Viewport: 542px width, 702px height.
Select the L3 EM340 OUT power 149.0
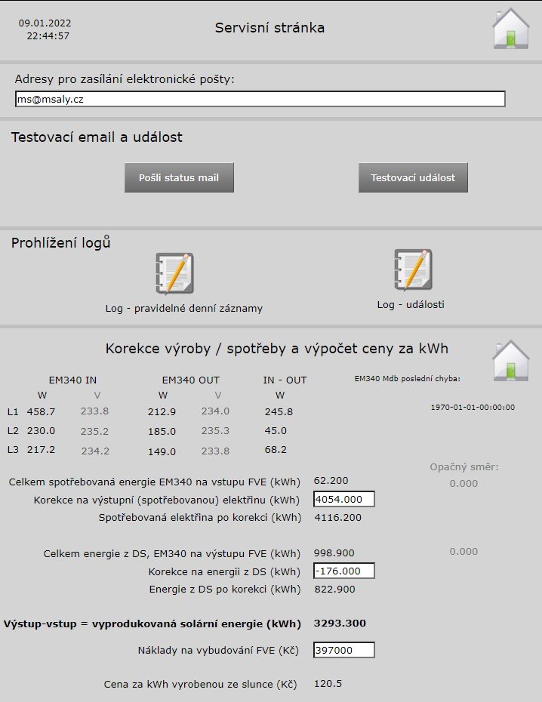point(162,451)
